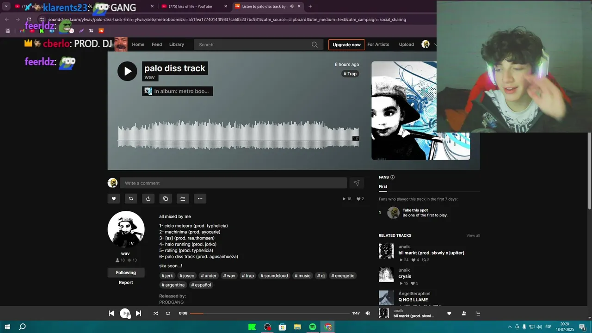Pause playback in the bottom player bar
The width and height of the screenshot is (592, 333).
tap(125, 313)
